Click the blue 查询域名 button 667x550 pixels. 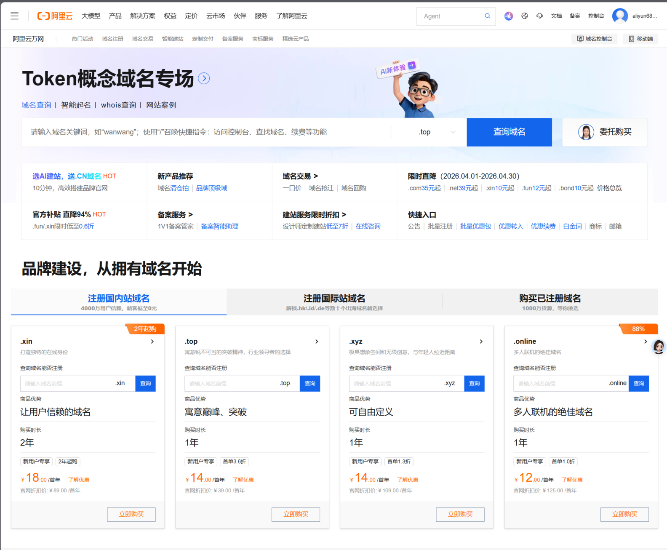[509, 132]
